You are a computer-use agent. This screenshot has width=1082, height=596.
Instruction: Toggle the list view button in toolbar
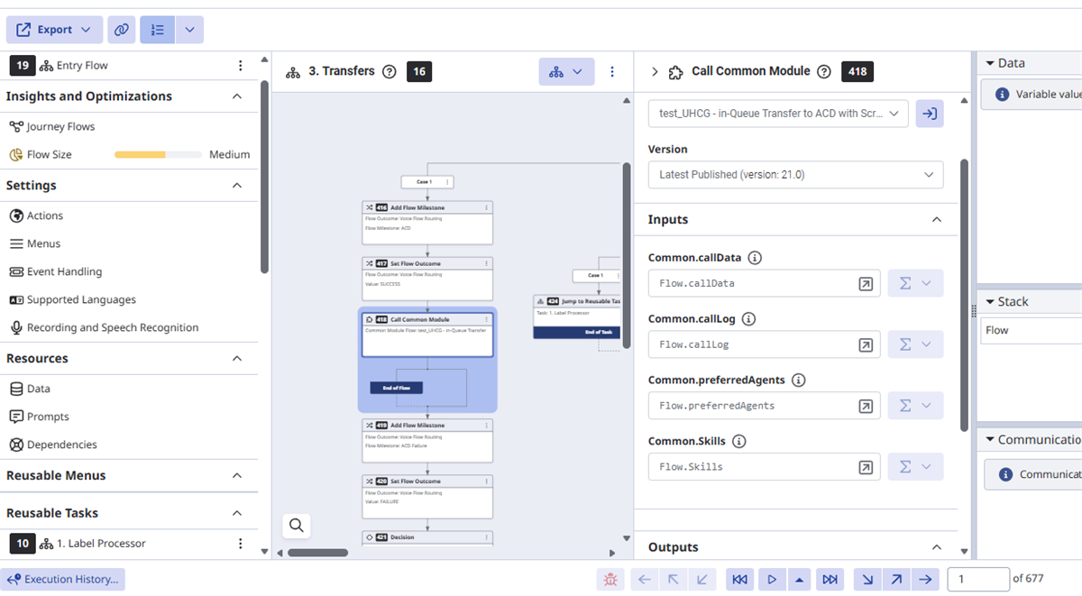pyautogui.click(x=157, y=30)
